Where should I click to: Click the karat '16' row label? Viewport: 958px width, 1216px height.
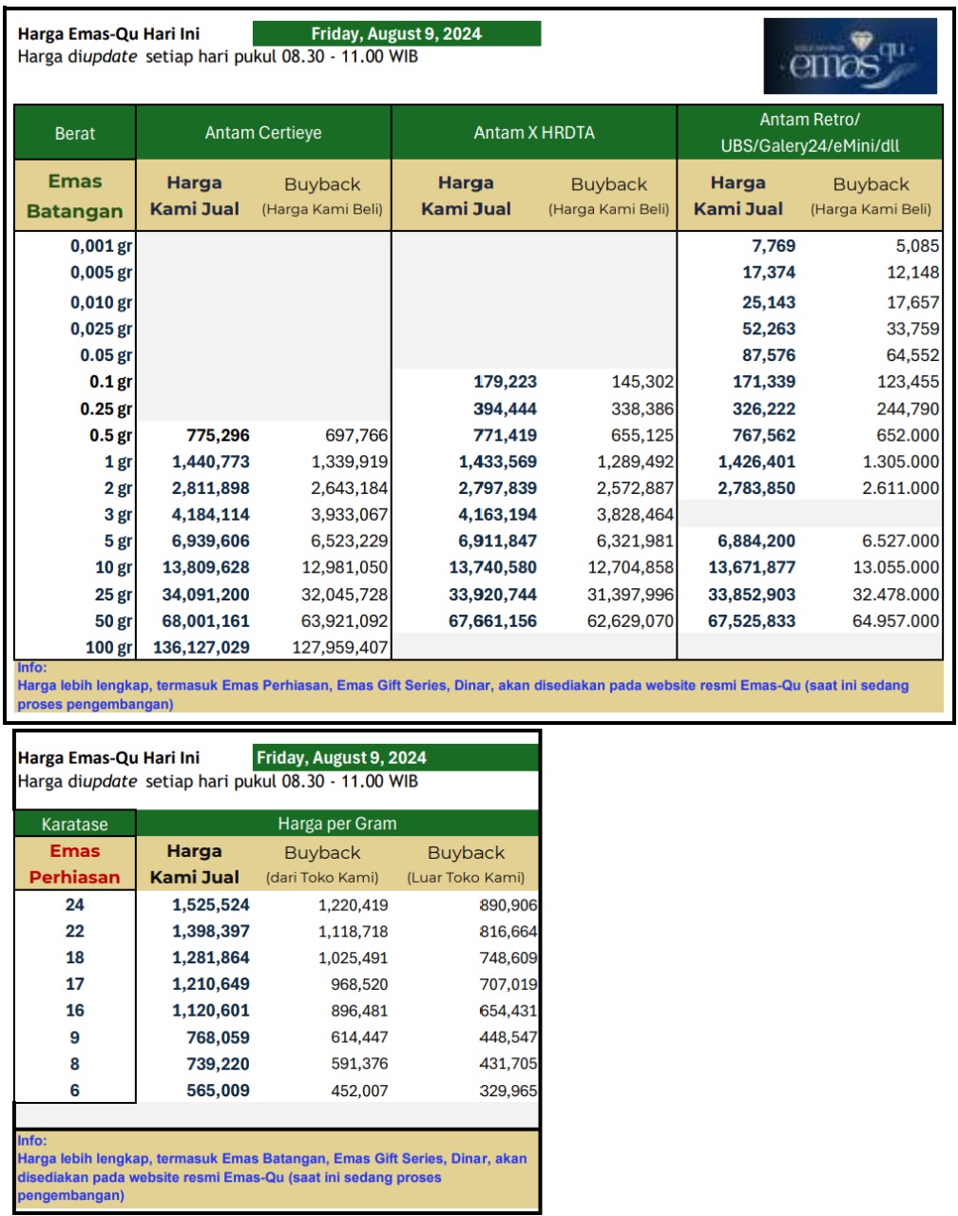tap(75, 1011)
